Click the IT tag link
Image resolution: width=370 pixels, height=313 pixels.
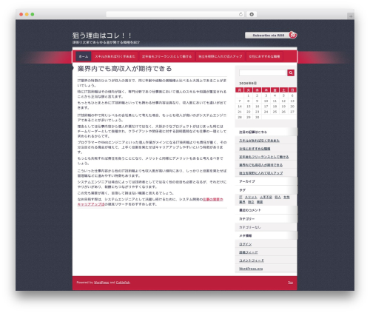(240, 198)
